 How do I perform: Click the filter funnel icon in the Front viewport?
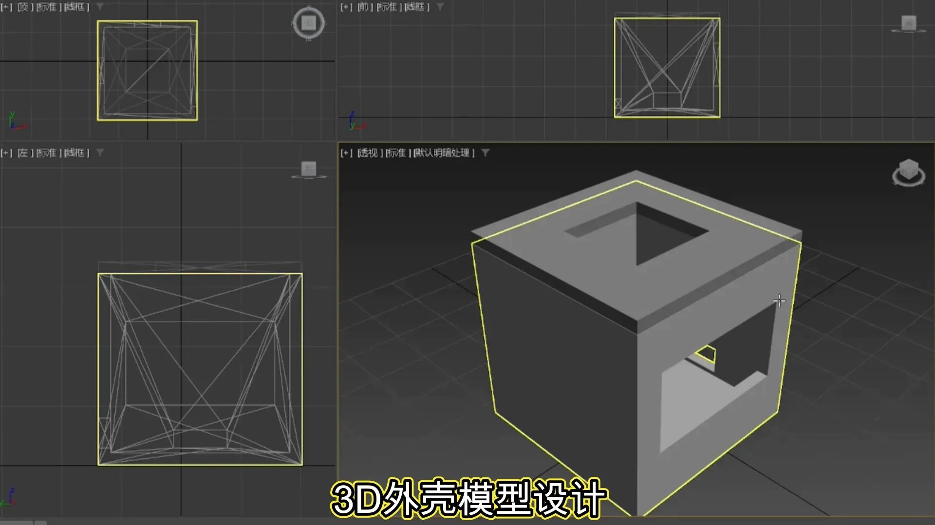coord(440,7)
